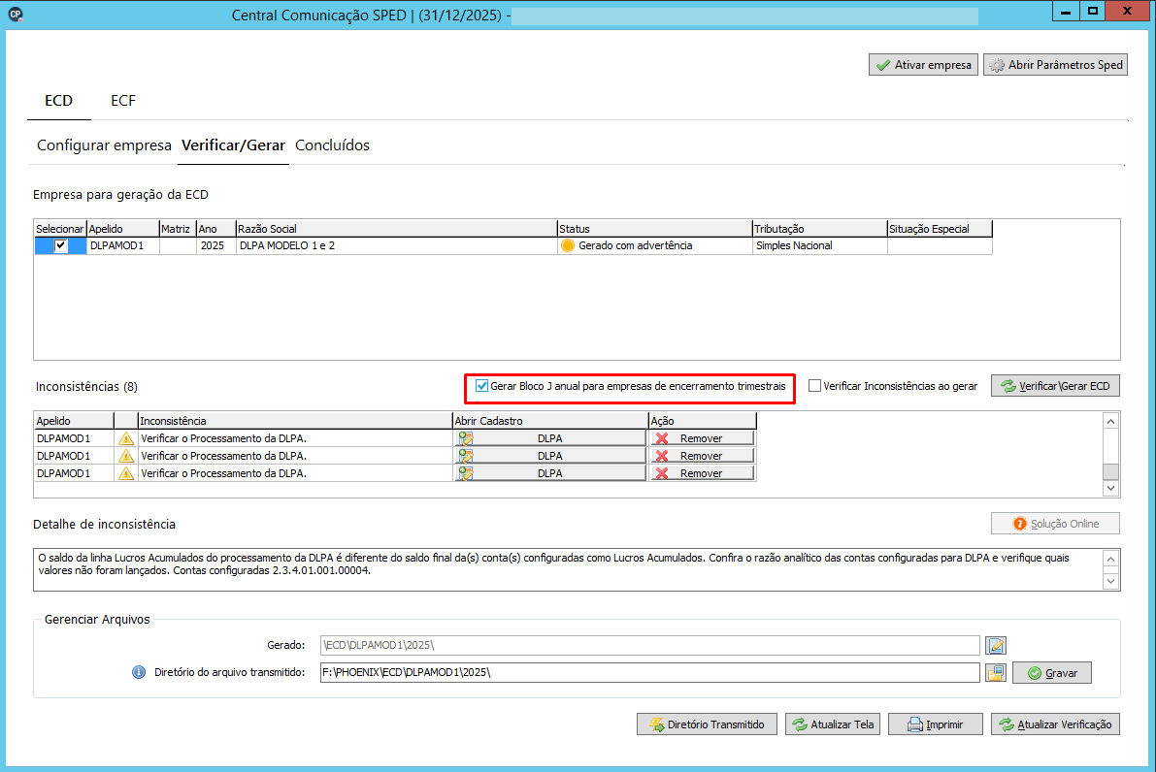Click the folder browse icon next to transmitted directory
The image size is (1156, 772).
[995, 672]
